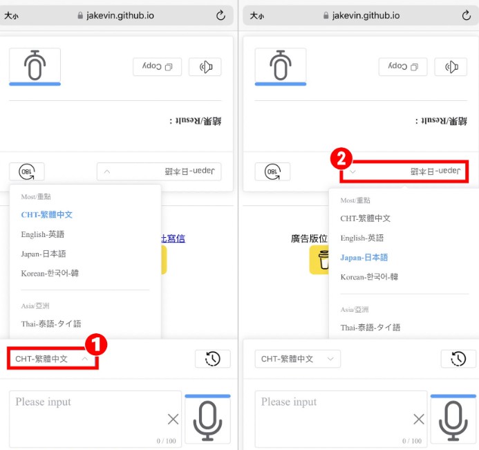Click the 180 rotate icon in right screen
479x450 pixels.
272,171
